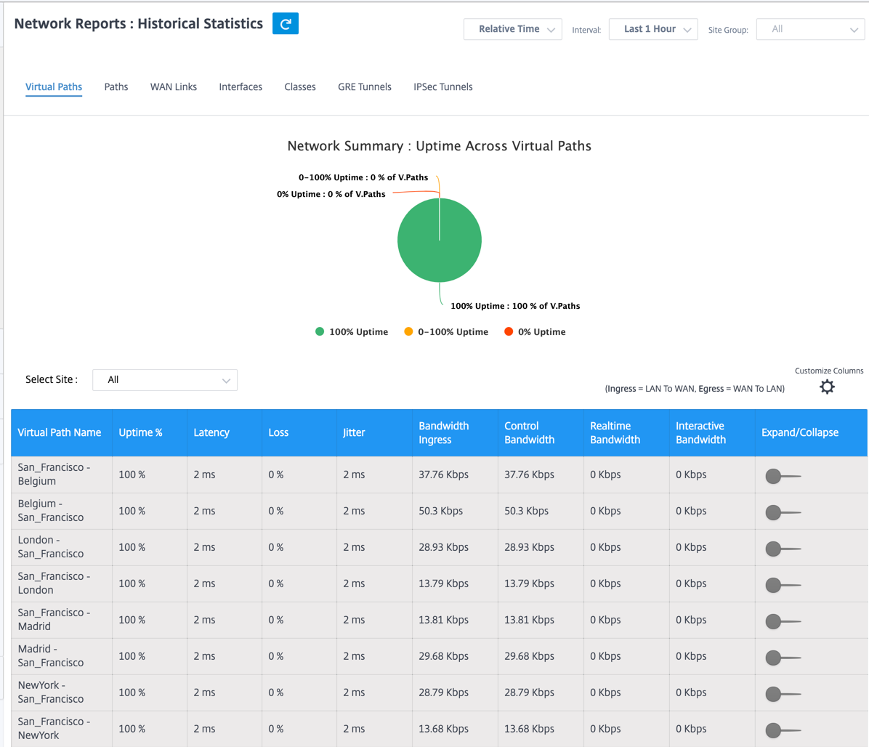The width and height of the screenshot is (869, 747).
Task: Expand the London - San_Francisco row toggle
Action: click(783, 549)
